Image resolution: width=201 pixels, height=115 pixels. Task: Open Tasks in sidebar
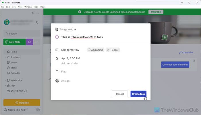pos(12,68)
